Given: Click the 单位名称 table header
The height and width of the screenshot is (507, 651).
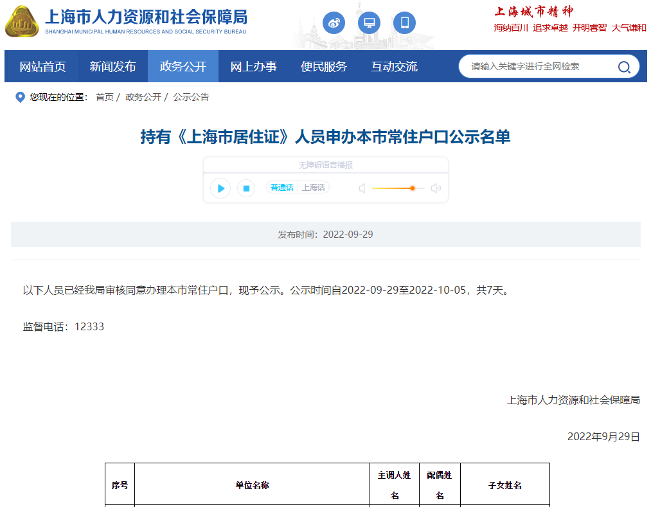Looking at the screenshot, I should (x=252, y=485).
